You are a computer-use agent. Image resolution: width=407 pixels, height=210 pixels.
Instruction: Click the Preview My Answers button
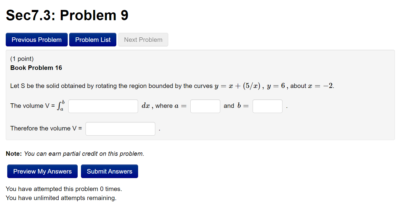42,171
